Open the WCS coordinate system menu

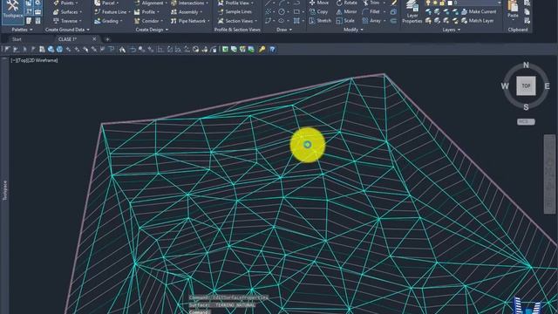pos(526,122)
